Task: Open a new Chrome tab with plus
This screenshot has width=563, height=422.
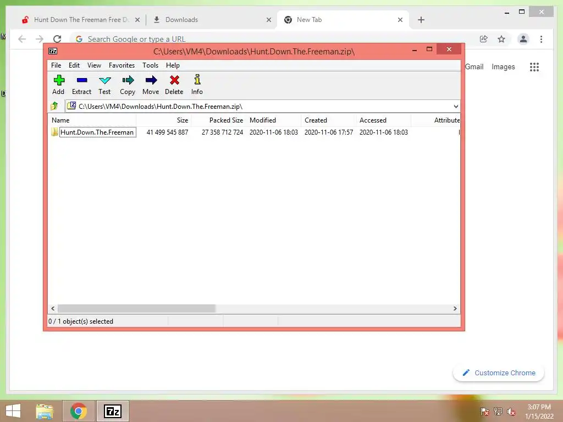Action: click(421, 20)
